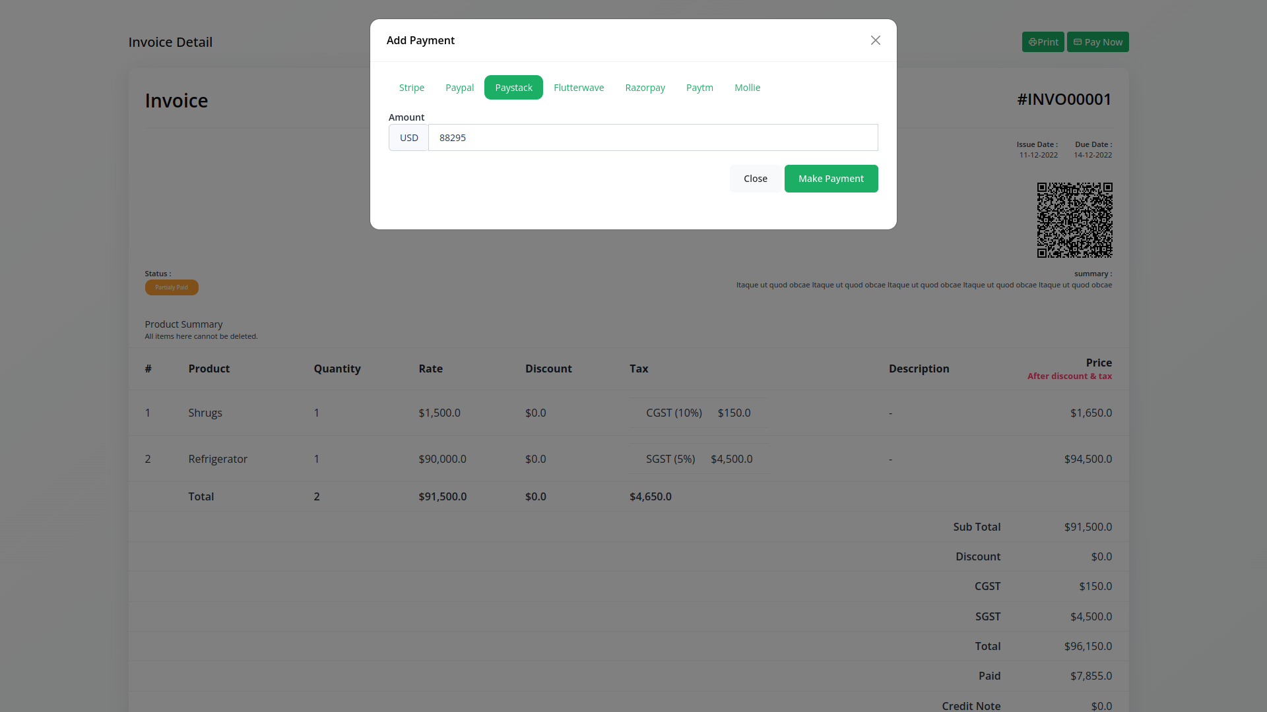Click the Print button with printer icon
This screenshot has height=712, width=1267.
1043,42
